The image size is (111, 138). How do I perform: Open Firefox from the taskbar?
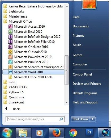tap(57, 133)
